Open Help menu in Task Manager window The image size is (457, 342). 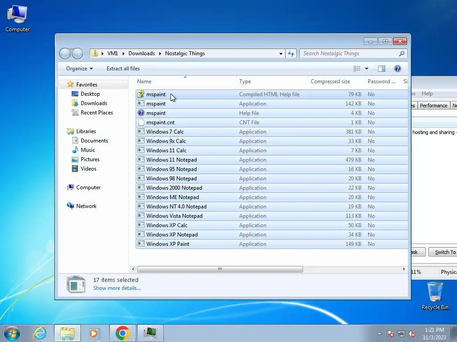427,94
